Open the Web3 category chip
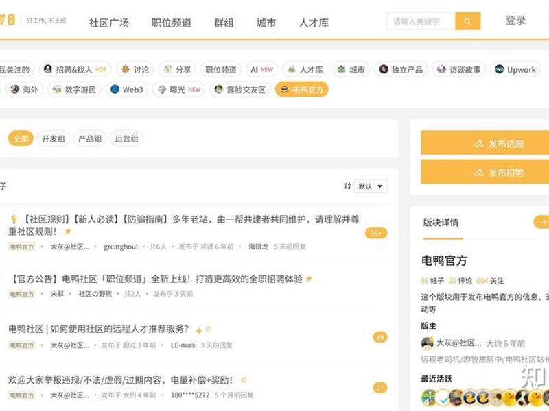This screenshot has width=549, height=411. tap(127, 90)
